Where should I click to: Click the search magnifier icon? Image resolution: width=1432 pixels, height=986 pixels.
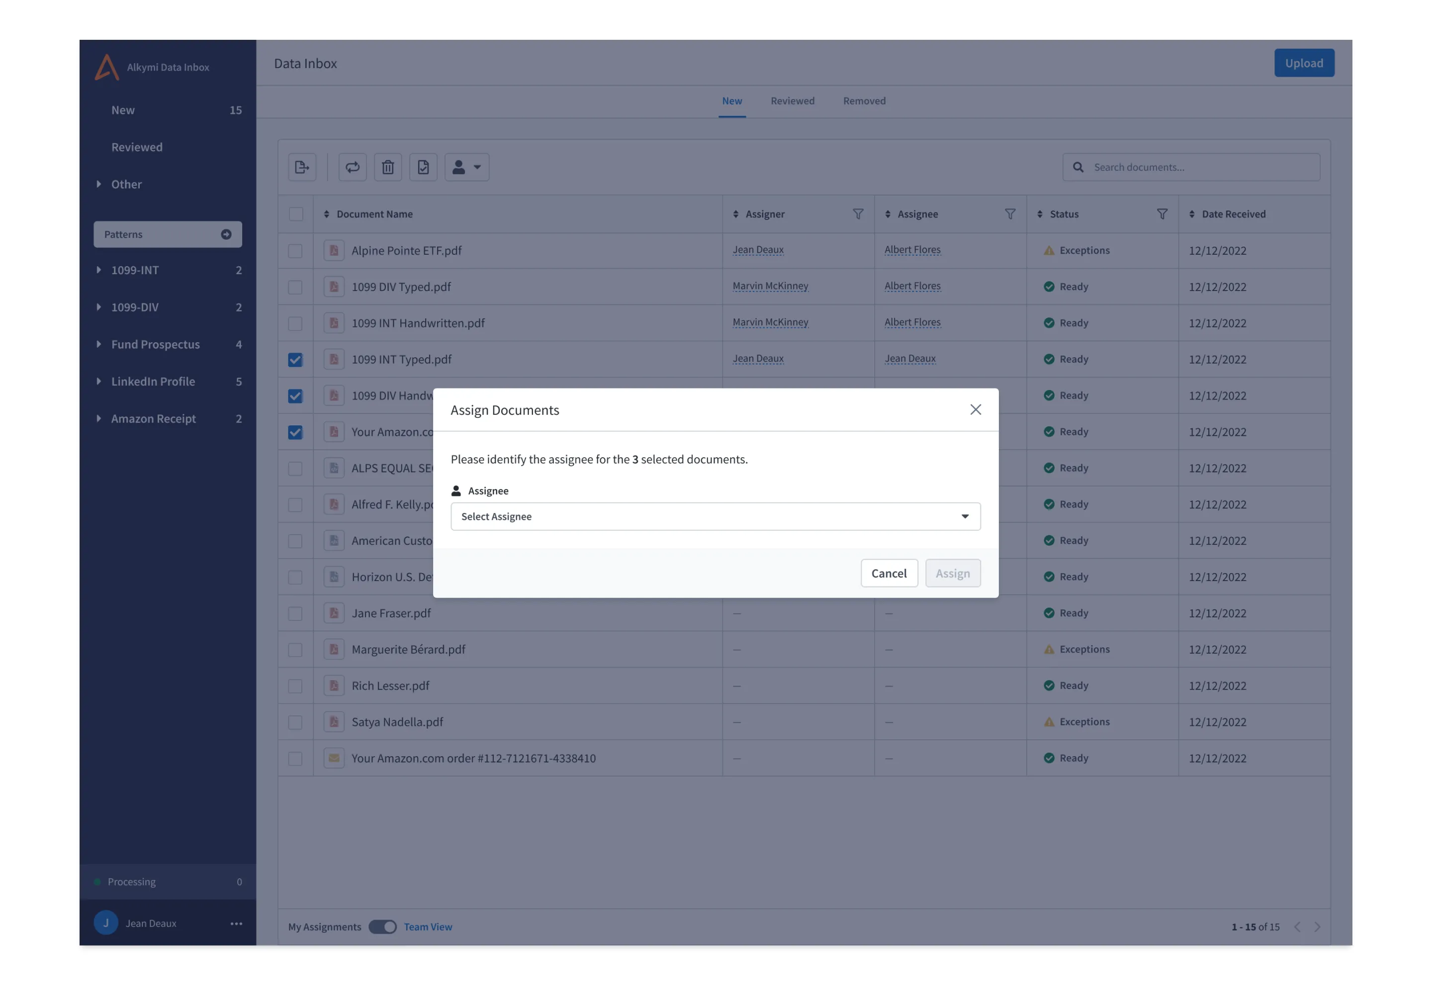click(1078, 167)
